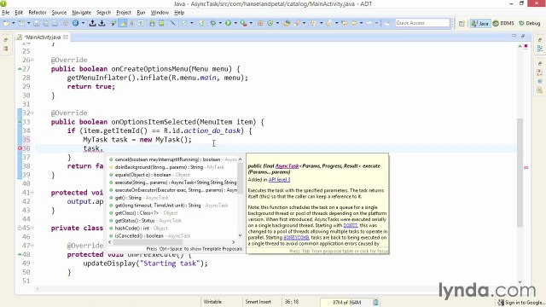Click the Debug bug toolbar icon
Viewport: 546px width, 307px height.
click(x=212, y=23)
